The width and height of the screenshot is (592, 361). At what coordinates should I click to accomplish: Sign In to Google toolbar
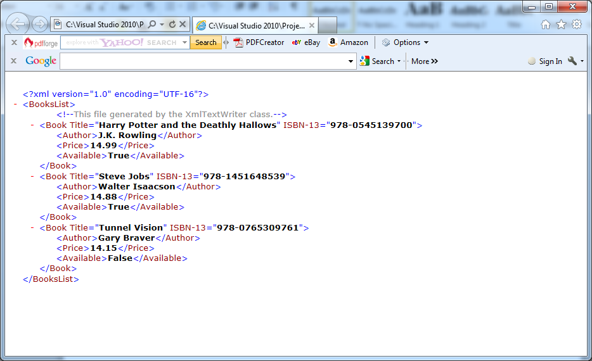pos(545,61)
